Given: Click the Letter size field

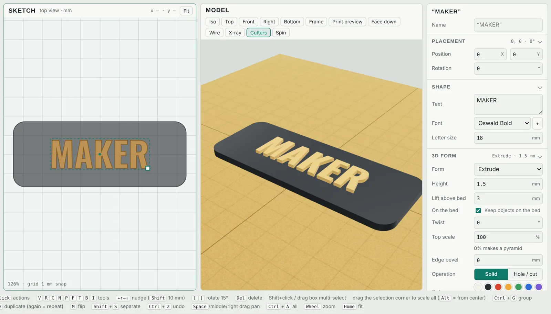Looking at the screenshot, I should tap(508, 138).
